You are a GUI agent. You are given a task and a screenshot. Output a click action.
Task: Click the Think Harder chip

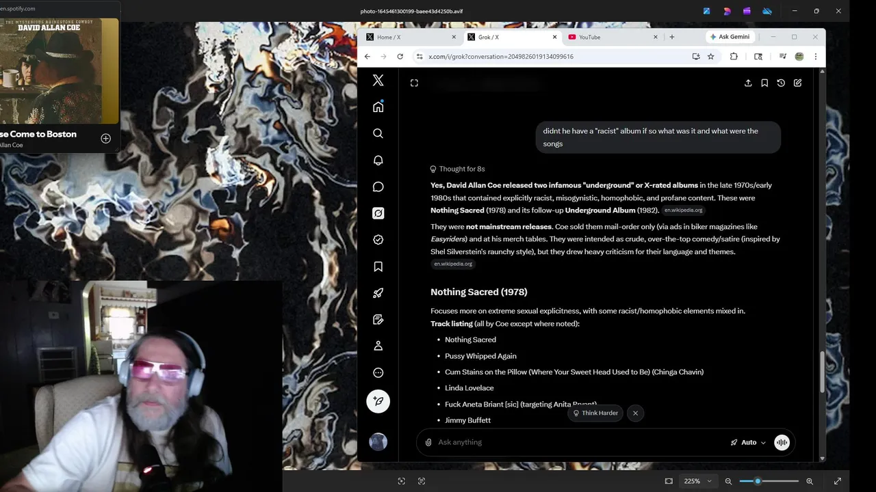tap(595, 413)
